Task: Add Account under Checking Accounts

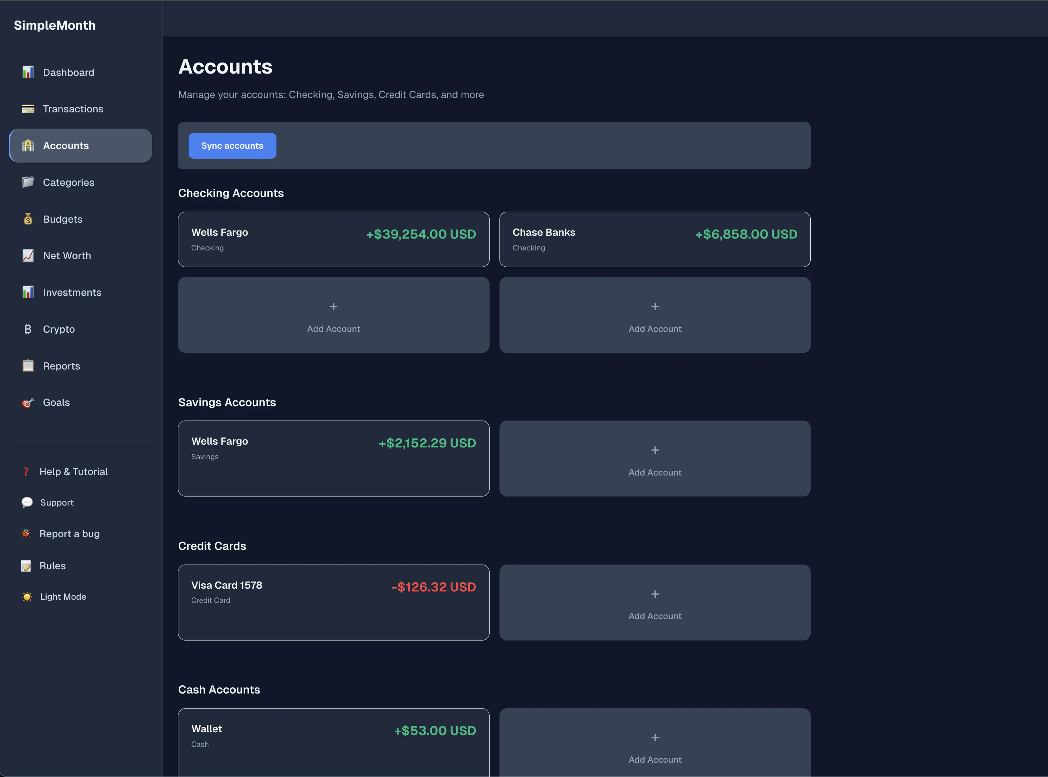Action: pyautogui.click(x=333, y=315)
